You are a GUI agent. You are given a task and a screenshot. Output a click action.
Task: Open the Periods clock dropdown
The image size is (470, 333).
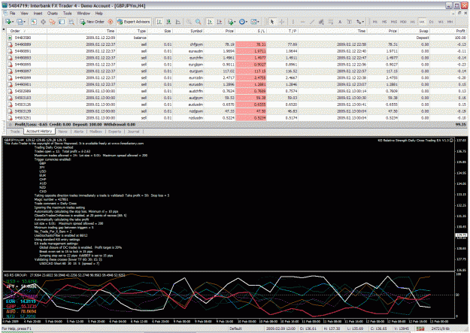tap(243, 22)
